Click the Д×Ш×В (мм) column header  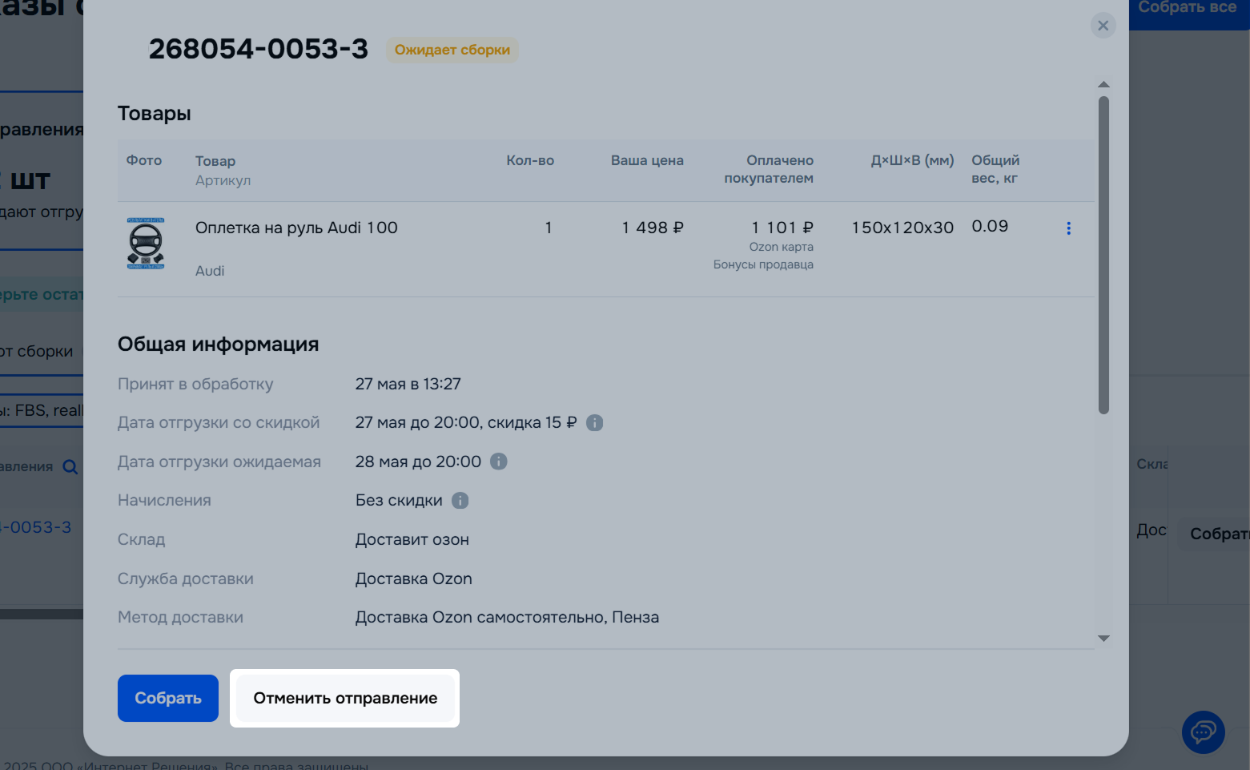pyautogui.click(x=913, y=160)
